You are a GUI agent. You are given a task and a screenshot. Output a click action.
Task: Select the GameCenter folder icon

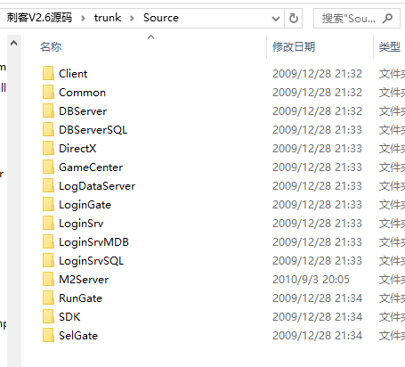pyautogui.click(x=48, y=167)
